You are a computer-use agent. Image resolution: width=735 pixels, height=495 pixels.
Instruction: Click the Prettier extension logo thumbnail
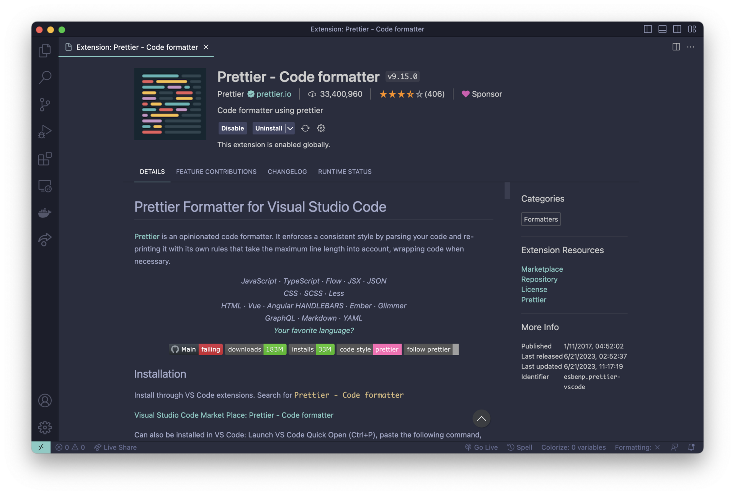(x=170, y=104)
